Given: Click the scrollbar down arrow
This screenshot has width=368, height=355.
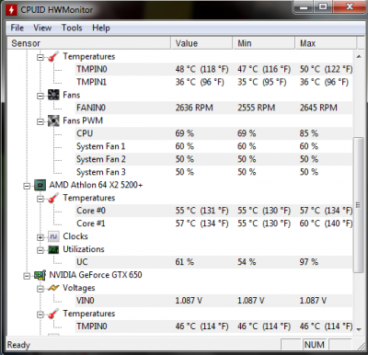Looking at the screenshot, I should point(359,329).
